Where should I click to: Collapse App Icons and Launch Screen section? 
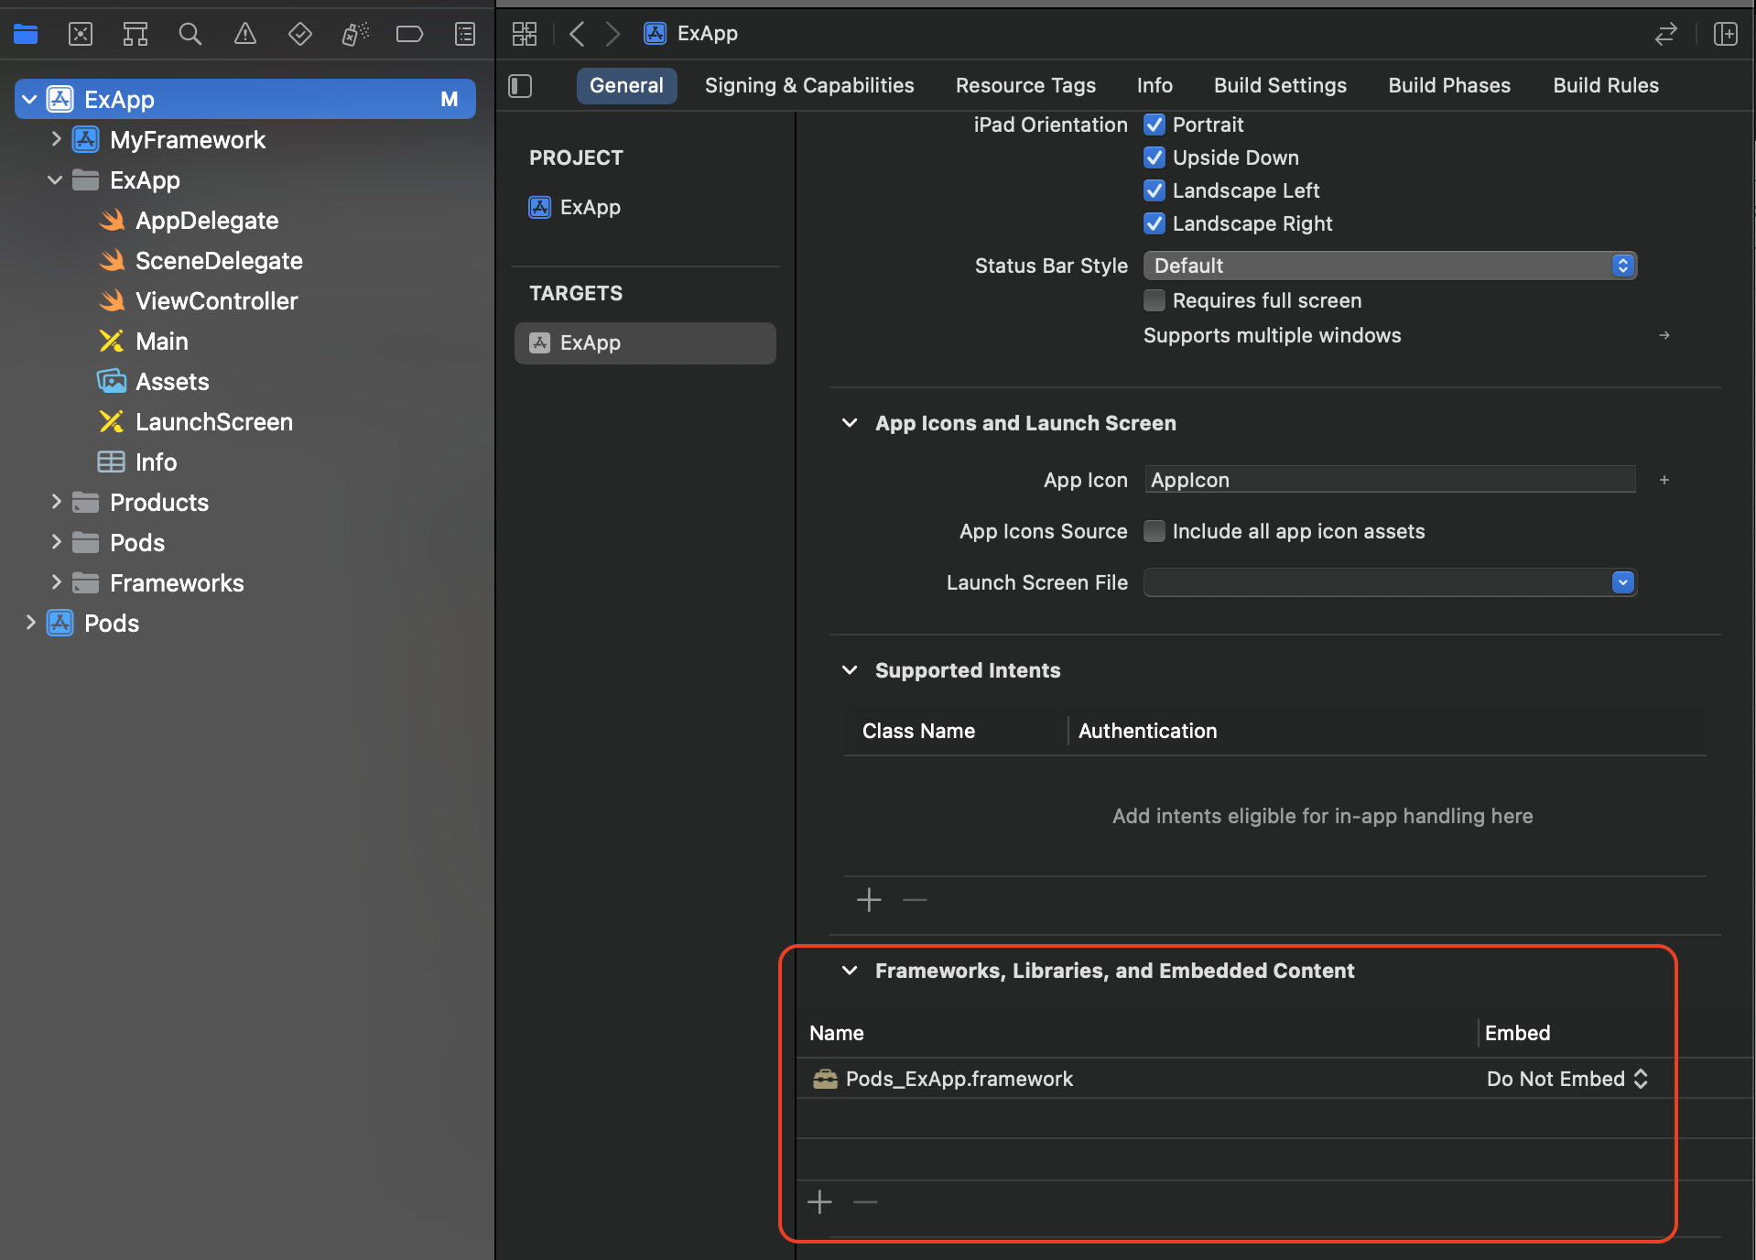click(850, 423)
